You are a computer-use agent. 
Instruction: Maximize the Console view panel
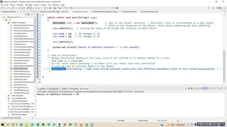[x=225, y=89]
